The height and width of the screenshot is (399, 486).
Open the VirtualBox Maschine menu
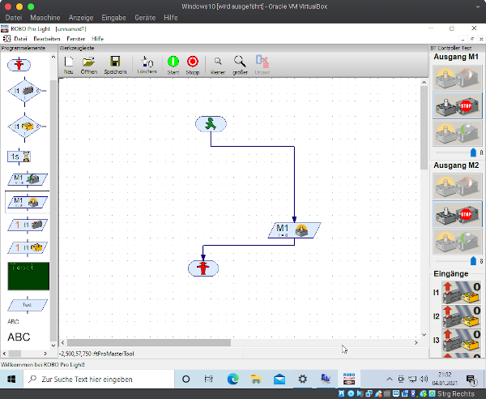click(45, 18)
